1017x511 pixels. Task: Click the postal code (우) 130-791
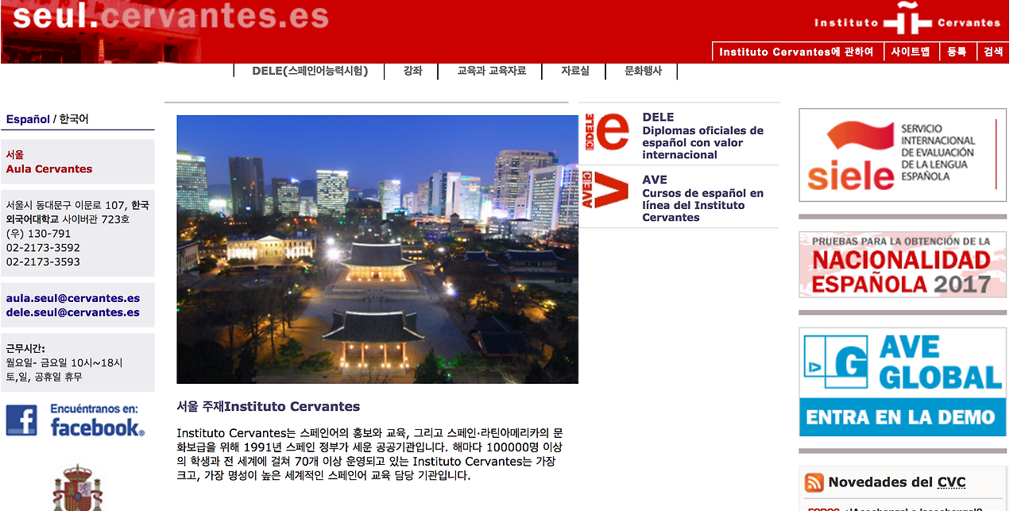(x=38, y=234)
